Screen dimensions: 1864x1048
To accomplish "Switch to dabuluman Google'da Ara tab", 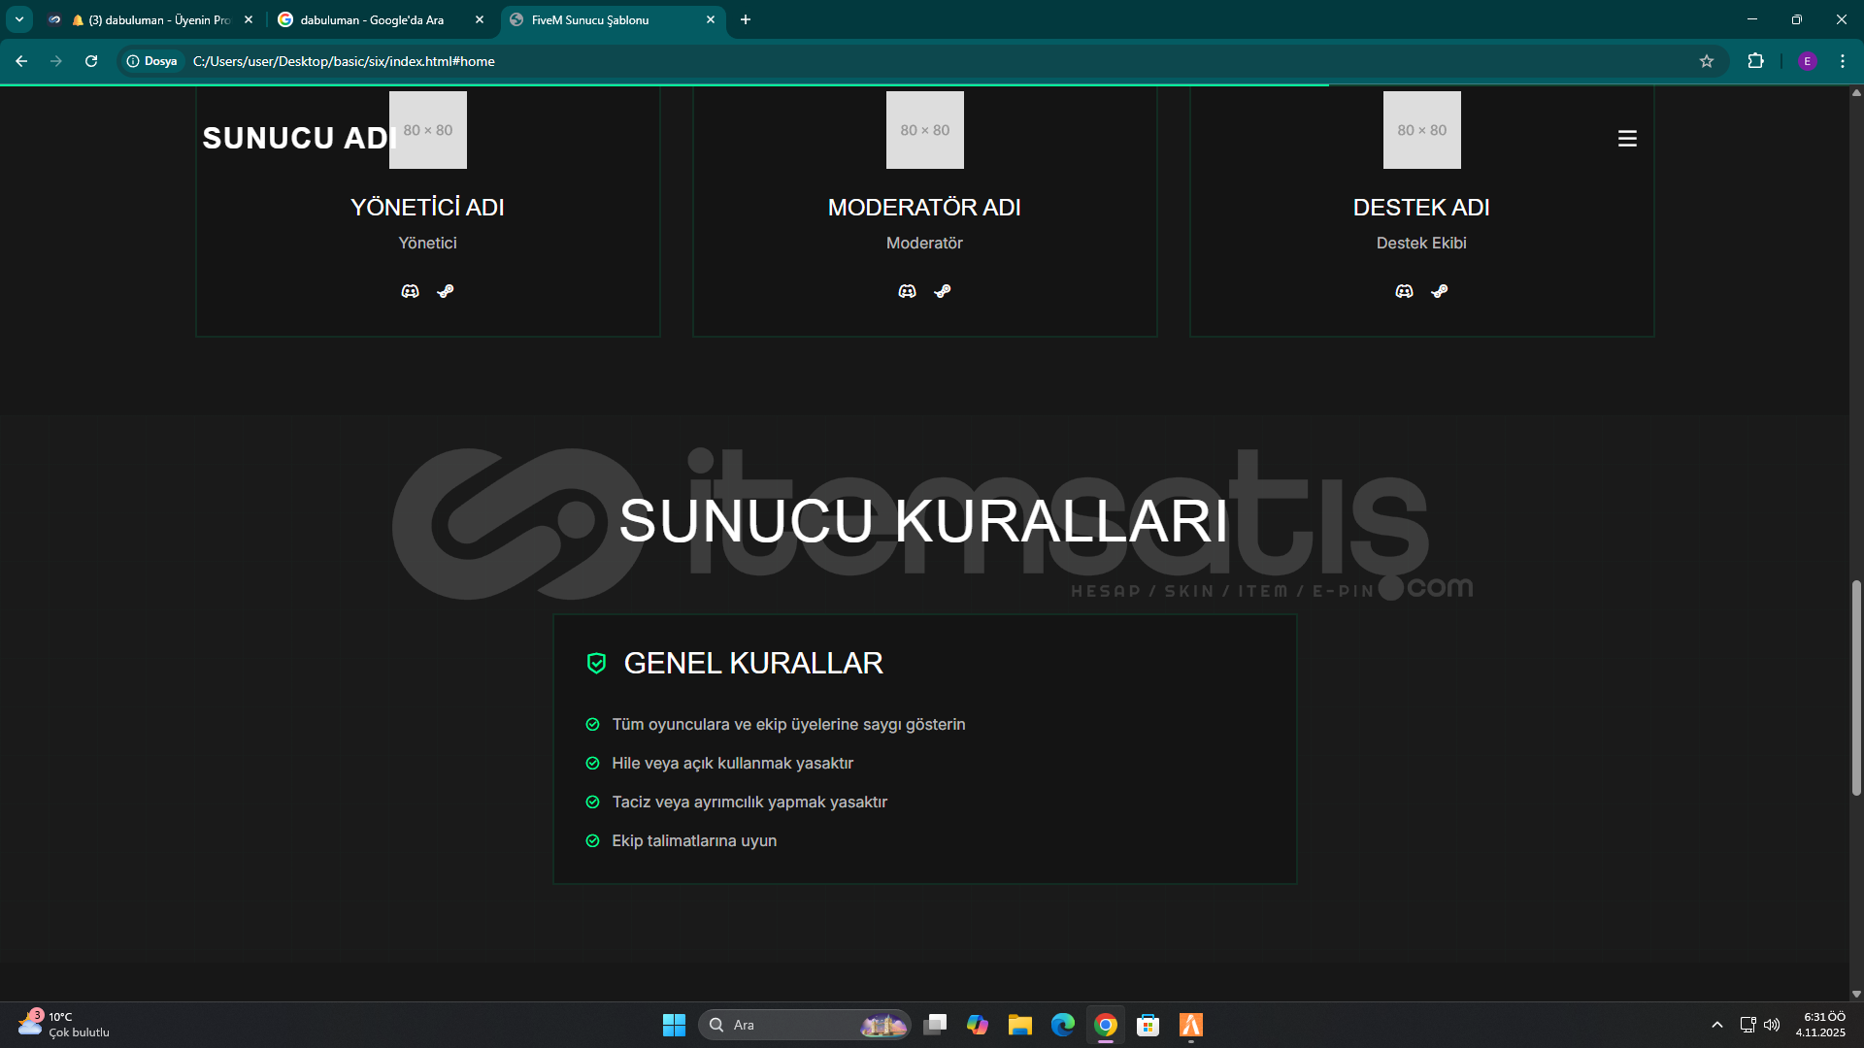I will click(x=372, y=19).
